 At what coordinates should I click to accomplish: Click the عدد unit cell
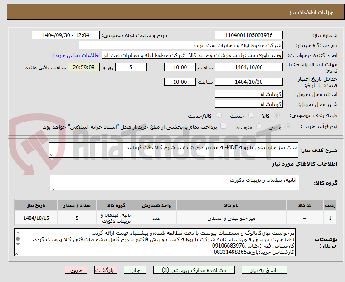coord(156,218)
